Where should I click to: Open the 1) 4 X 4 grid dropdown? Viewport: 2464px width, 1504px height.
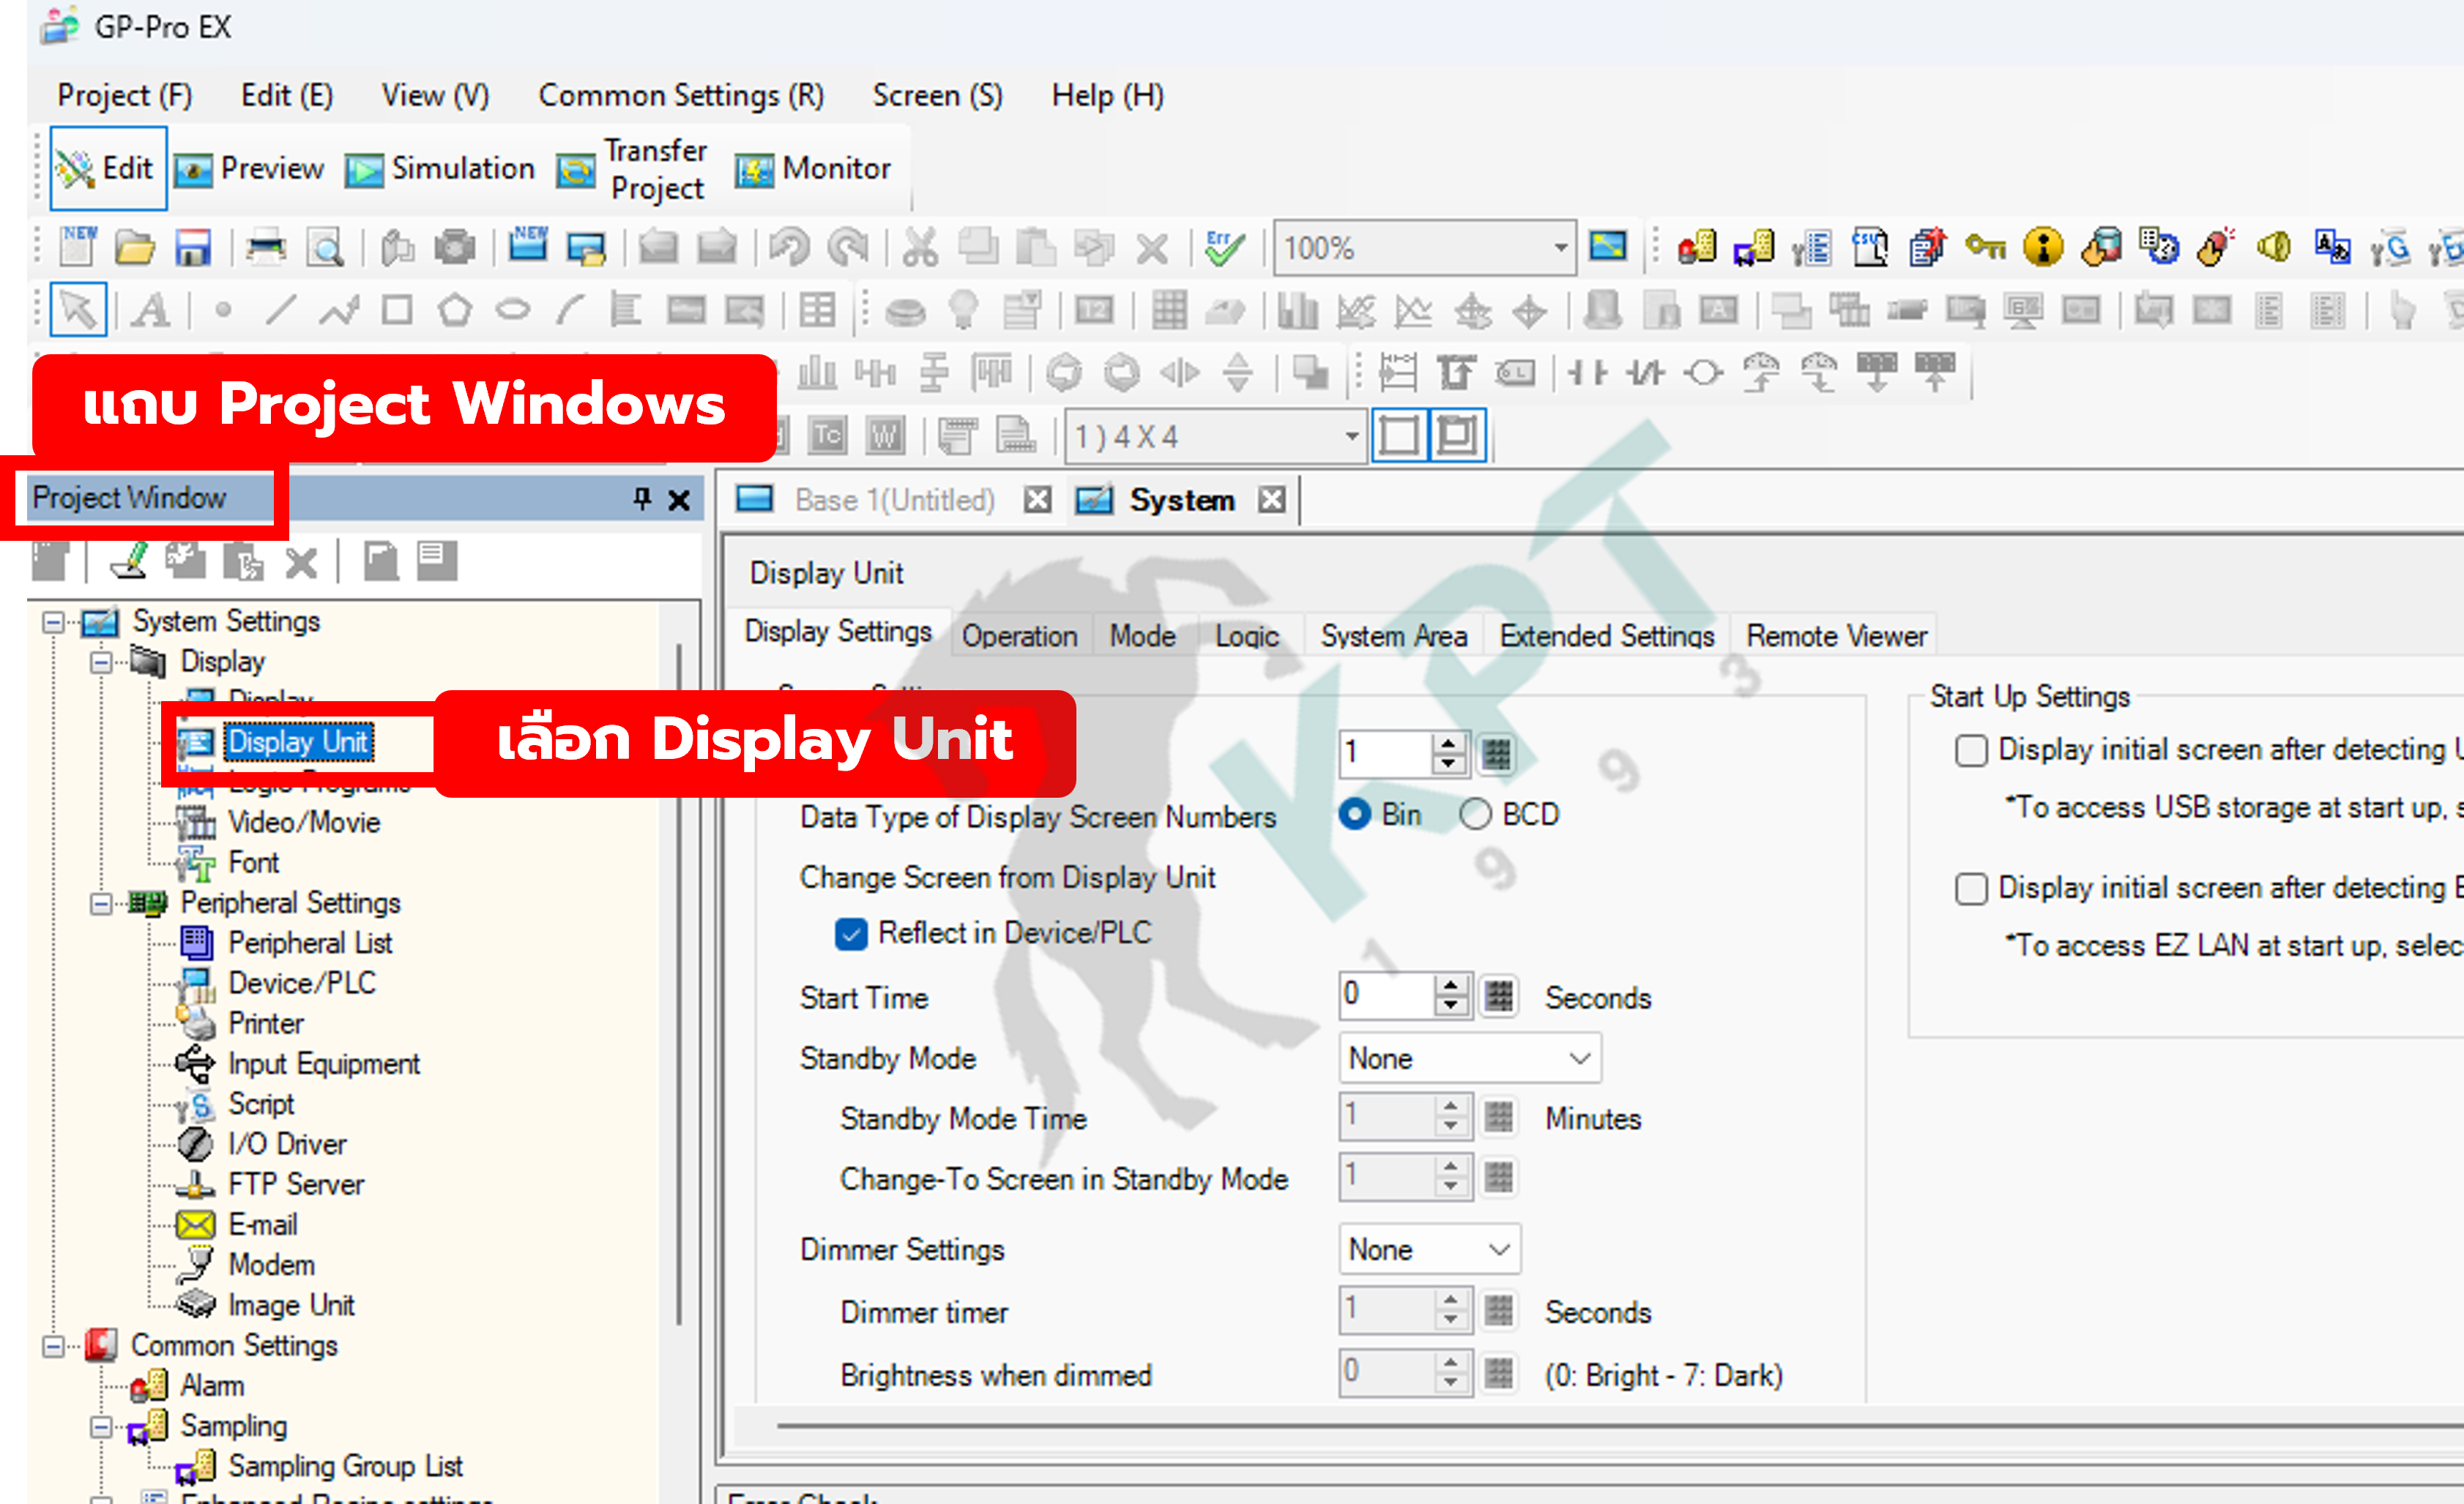pos(1351,437)
